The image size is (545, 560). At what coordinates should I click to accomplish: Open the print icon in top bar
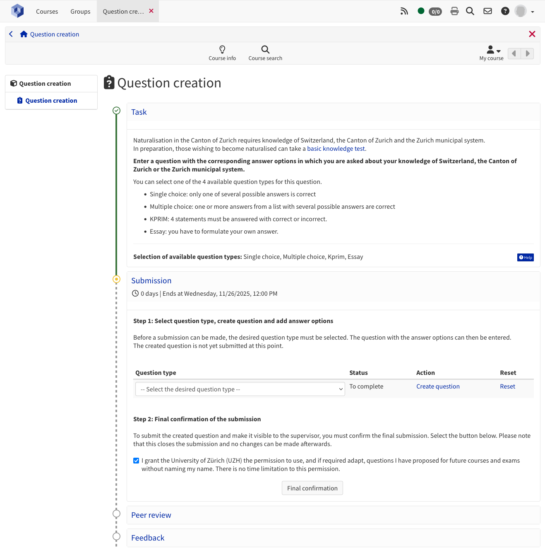point(454,11)
